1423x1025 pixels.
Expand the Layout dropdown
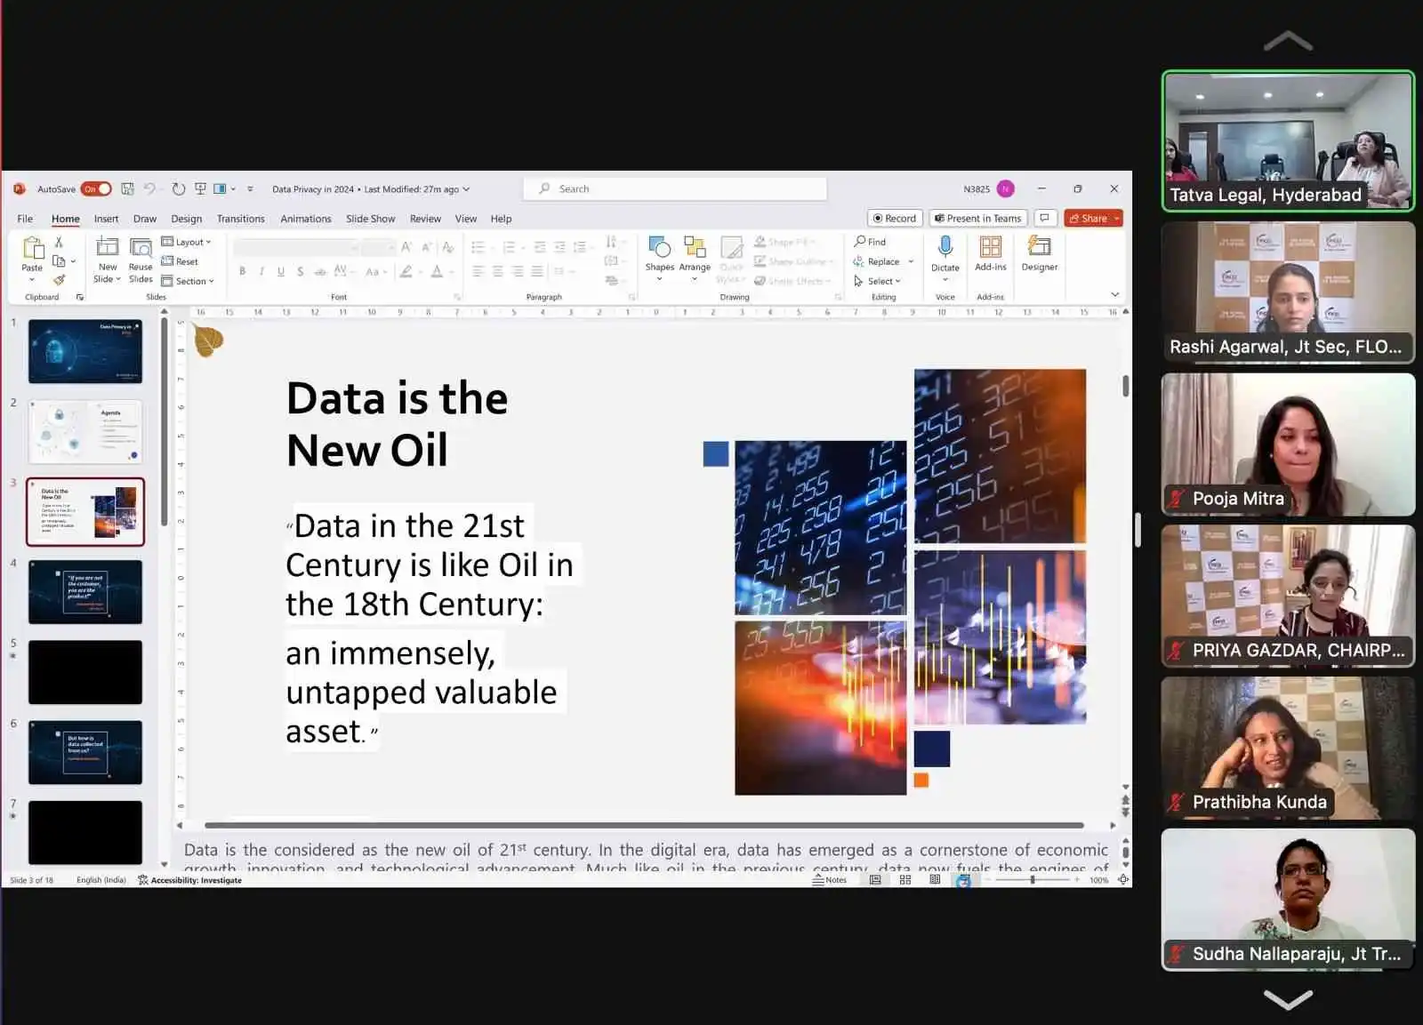(x=187, y=242)
